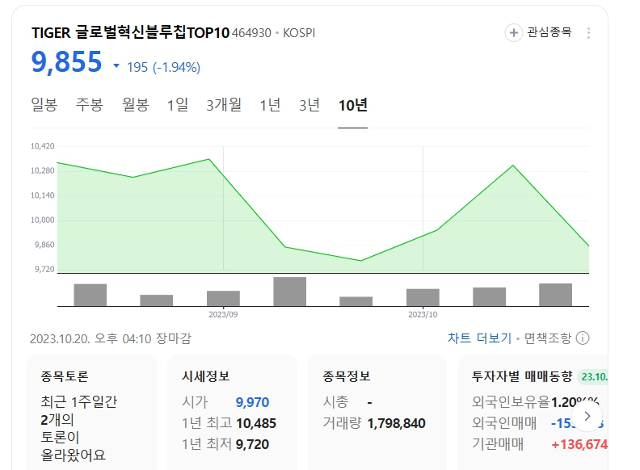Click the 1년 최고 value 10,485
The image size is (640, 470).
256,423
